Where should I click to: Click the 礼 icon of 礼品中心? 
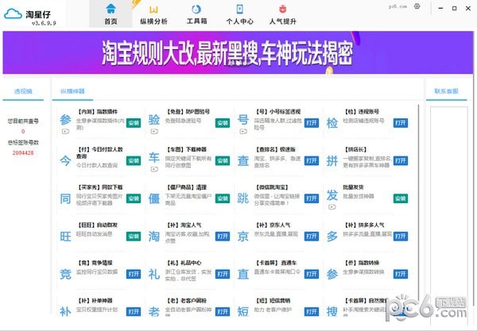pyautogui.click(x=154, y=274)
